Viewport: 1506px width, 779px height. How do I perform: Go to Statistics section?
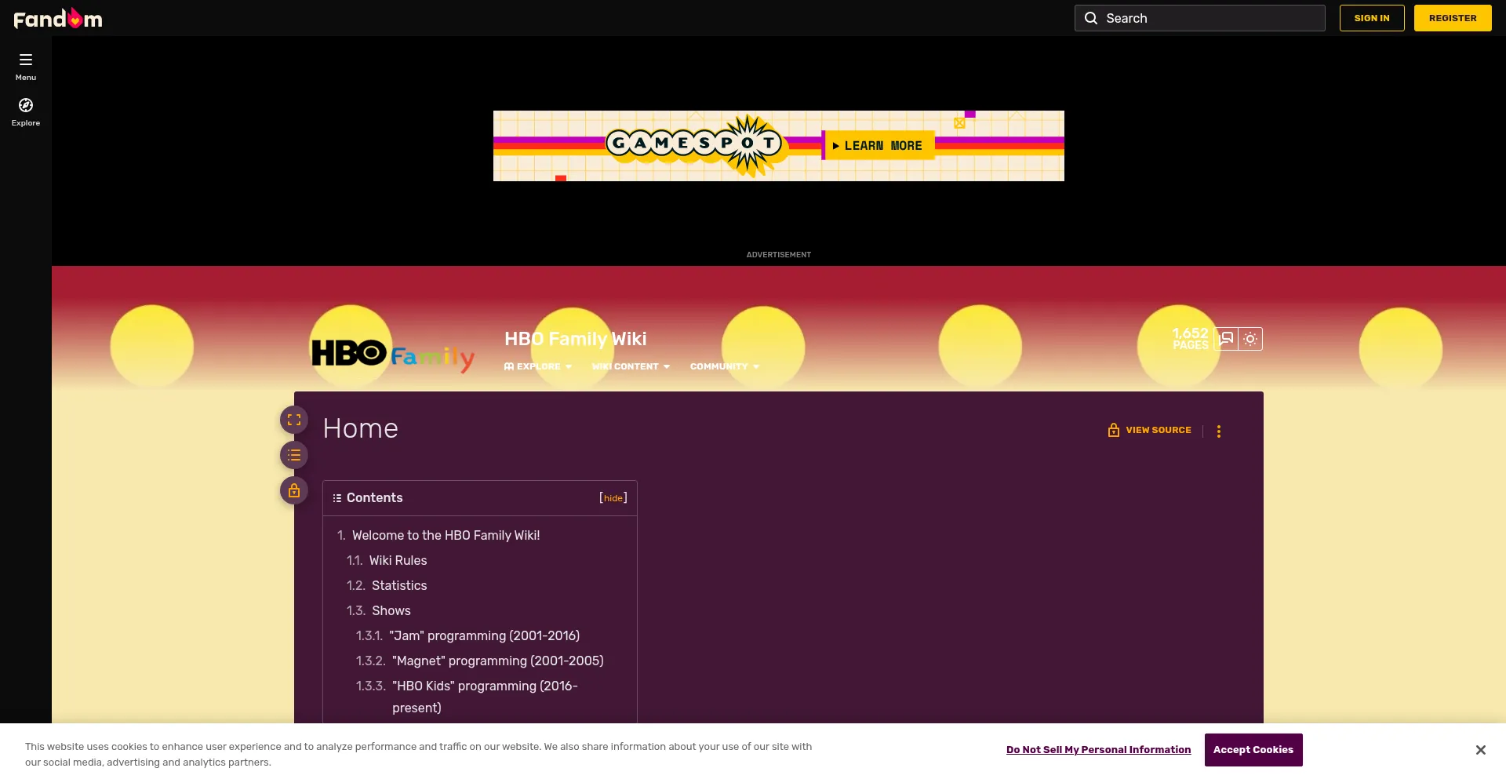[399, 585]
